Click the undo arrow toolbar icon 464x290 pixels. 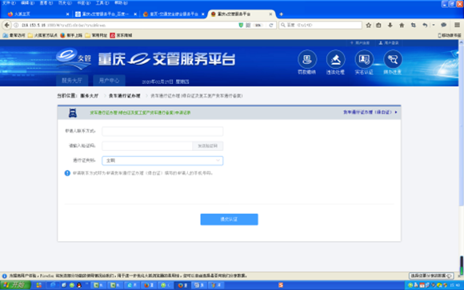[x=425, y=25]
